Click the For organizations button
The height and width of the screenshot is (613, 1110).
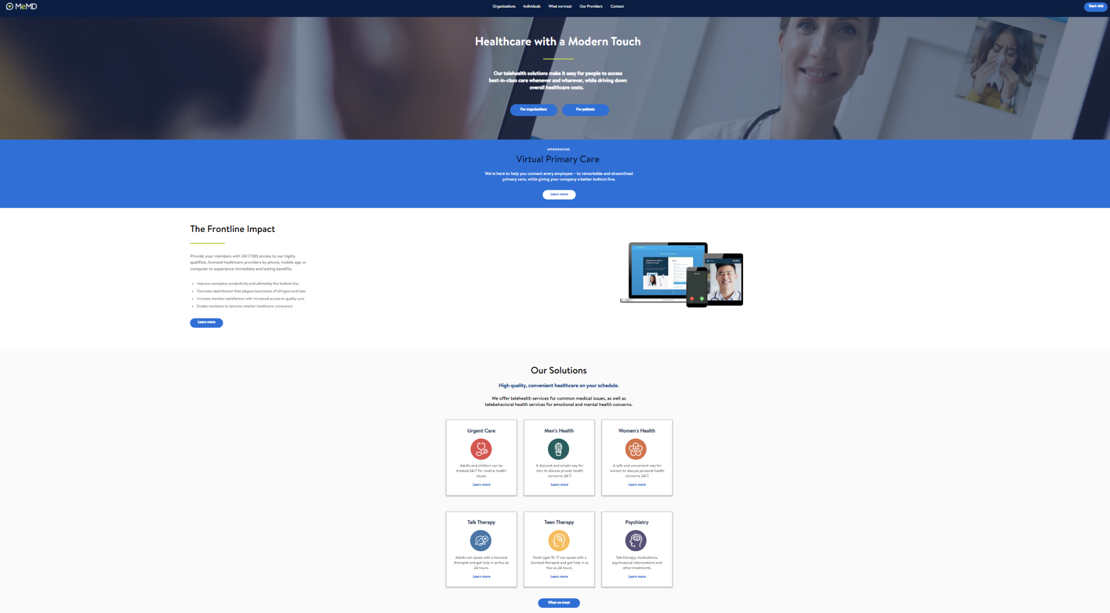[533, 109]
